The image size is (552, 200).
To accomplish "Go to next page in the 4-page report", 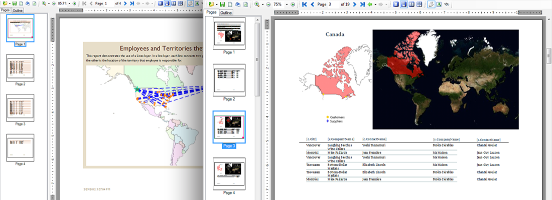I will pos(125,3).
